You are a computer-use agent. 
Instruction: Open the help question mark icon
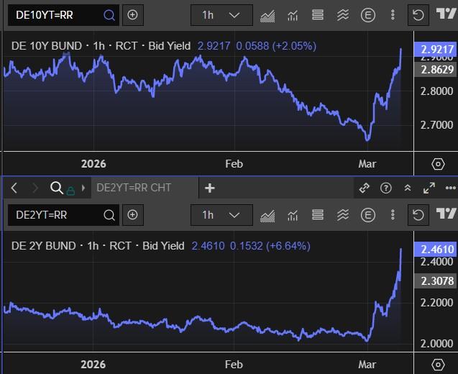[x=386, y=188]
